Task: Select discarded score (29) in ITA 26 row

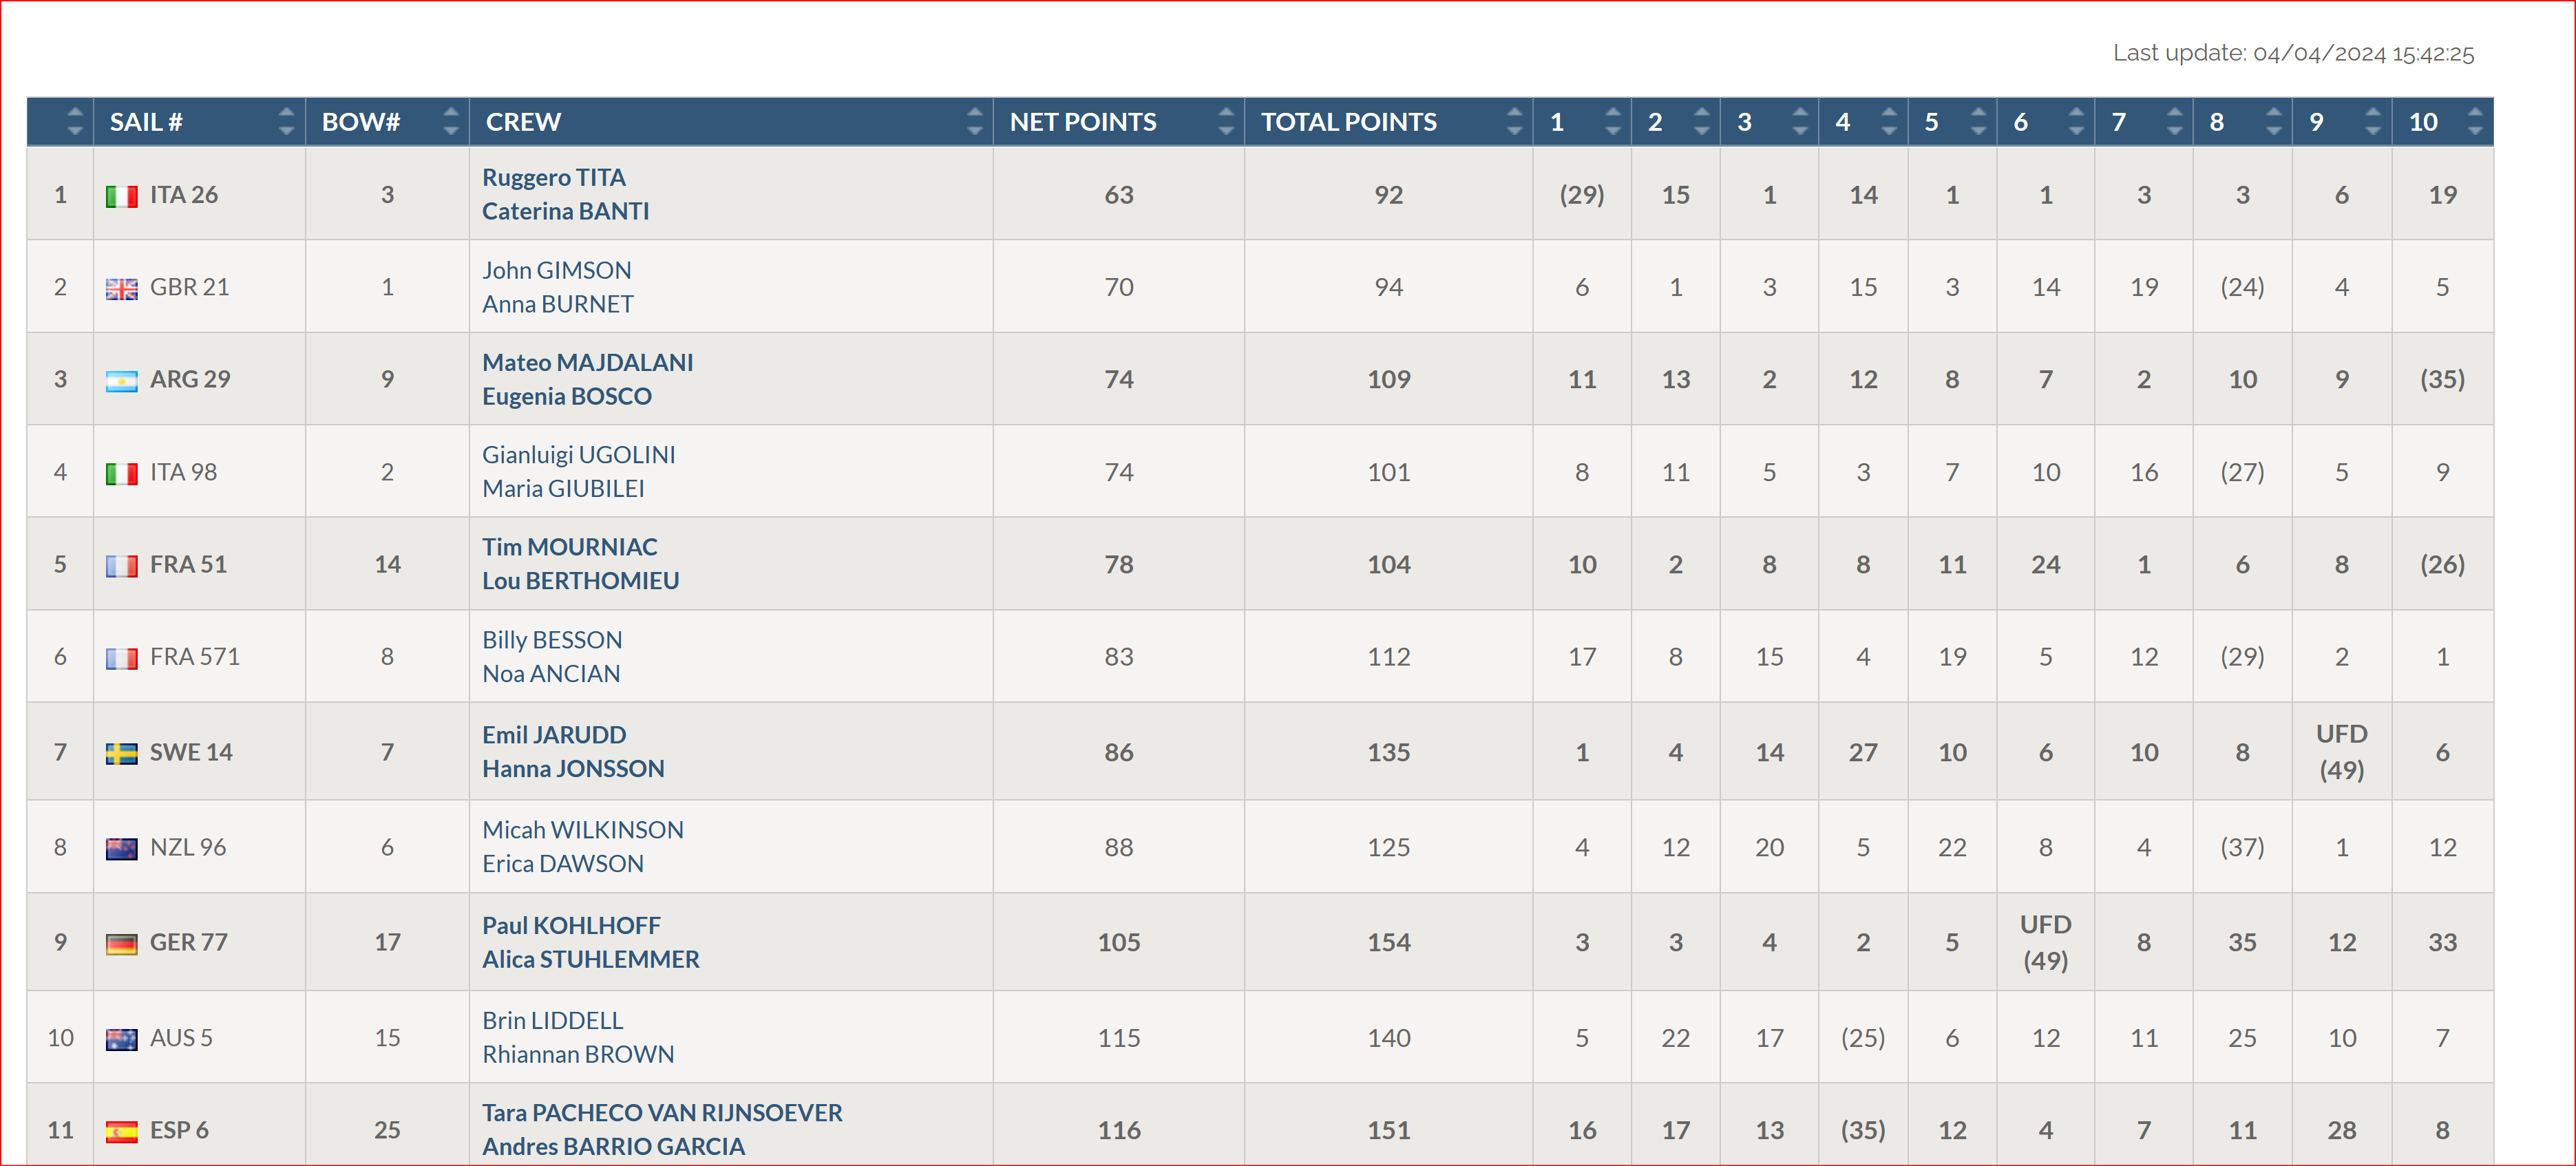Action: [1582, 196]
